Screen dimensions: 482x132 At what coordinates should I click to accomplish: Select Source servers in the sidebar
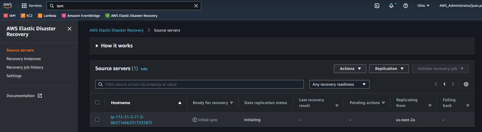tap(20, 50)
